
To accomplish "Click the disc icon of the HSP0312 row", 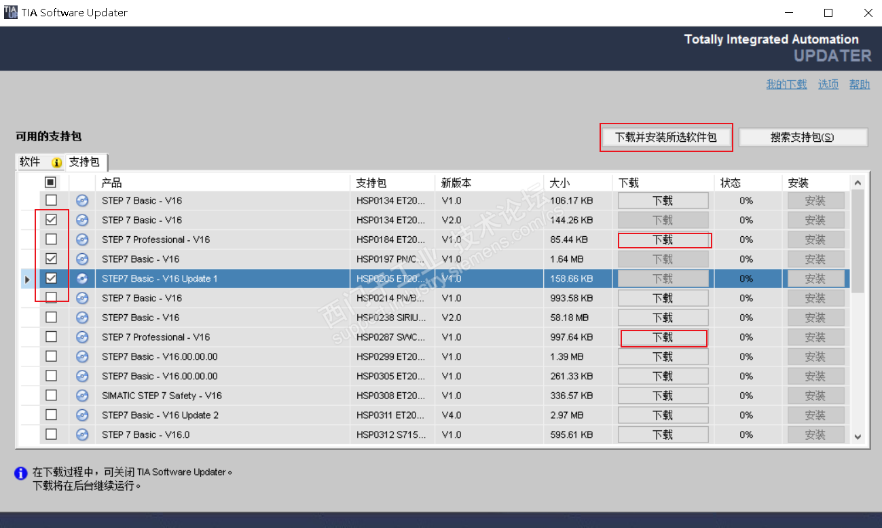I will click(82, 434).
